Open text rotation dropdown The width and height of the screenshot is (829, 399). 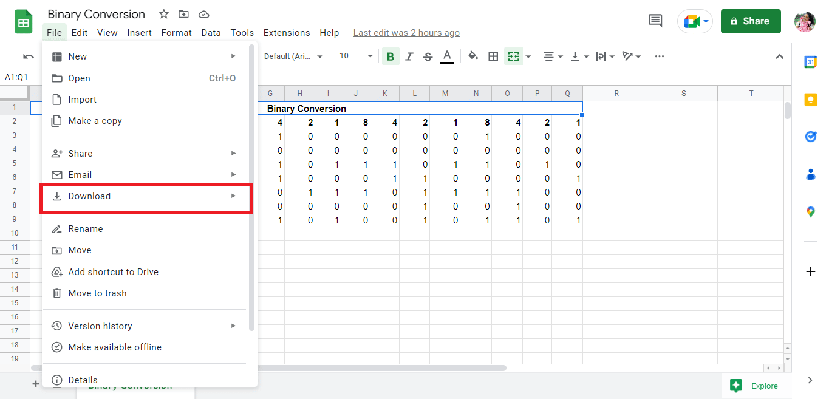click(x=632, y=56)
